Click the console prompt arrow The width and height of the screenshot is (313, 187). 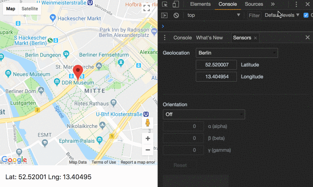click(x=163, y=26)
